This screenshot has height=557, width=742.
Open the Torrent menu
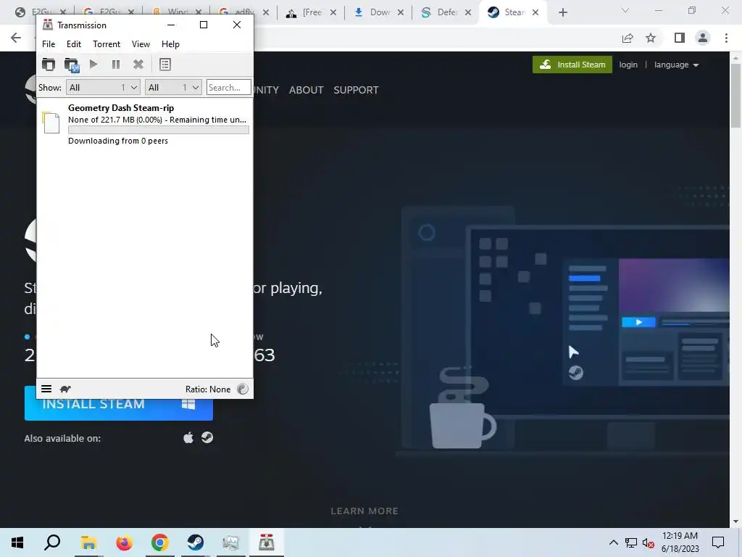(107, 44)
